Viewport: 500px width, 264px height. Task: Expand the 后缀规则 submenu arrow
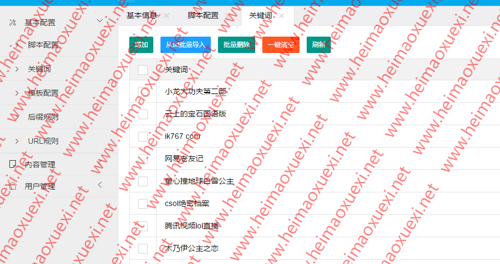17,117
